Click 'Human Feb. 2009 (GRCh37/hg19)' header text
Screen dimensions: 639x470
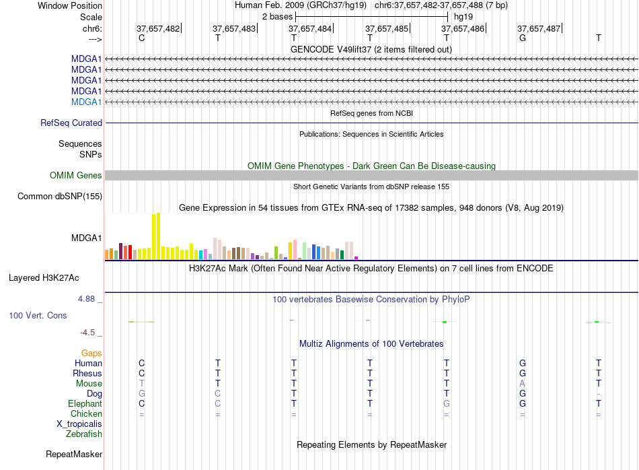[x=301, y=5]
